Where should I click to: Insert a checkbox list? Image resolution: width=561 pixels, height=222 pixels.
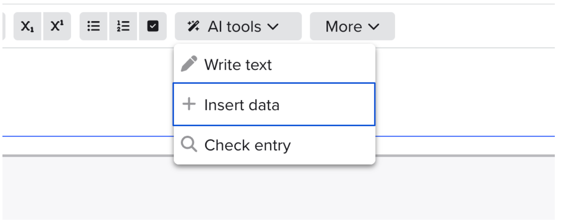pyautogui.click(x=153, y=26)
